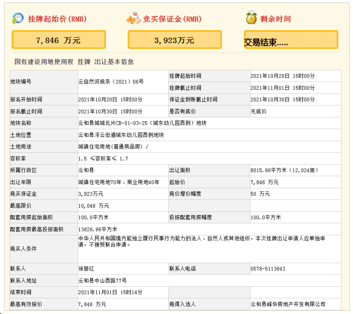Click the yellow 7,846 万元 starting price box

pyautogui.click(x=59, y=40)
